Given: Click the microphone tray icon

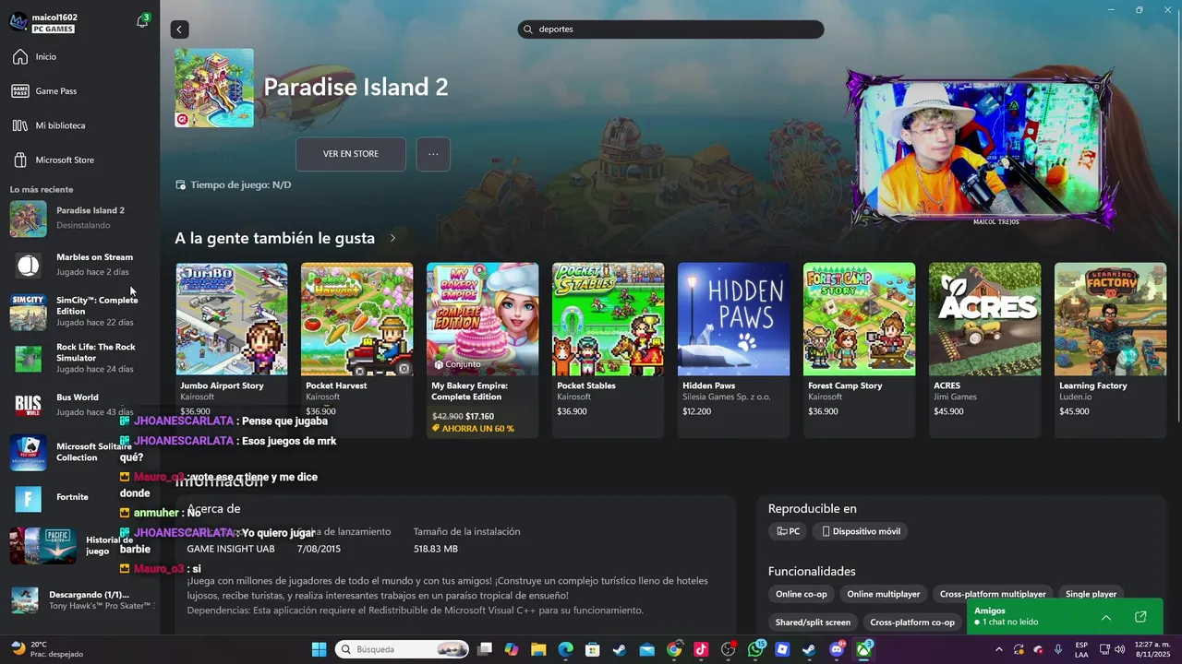Looking at the screenshot, I should tap(1057, 649).
